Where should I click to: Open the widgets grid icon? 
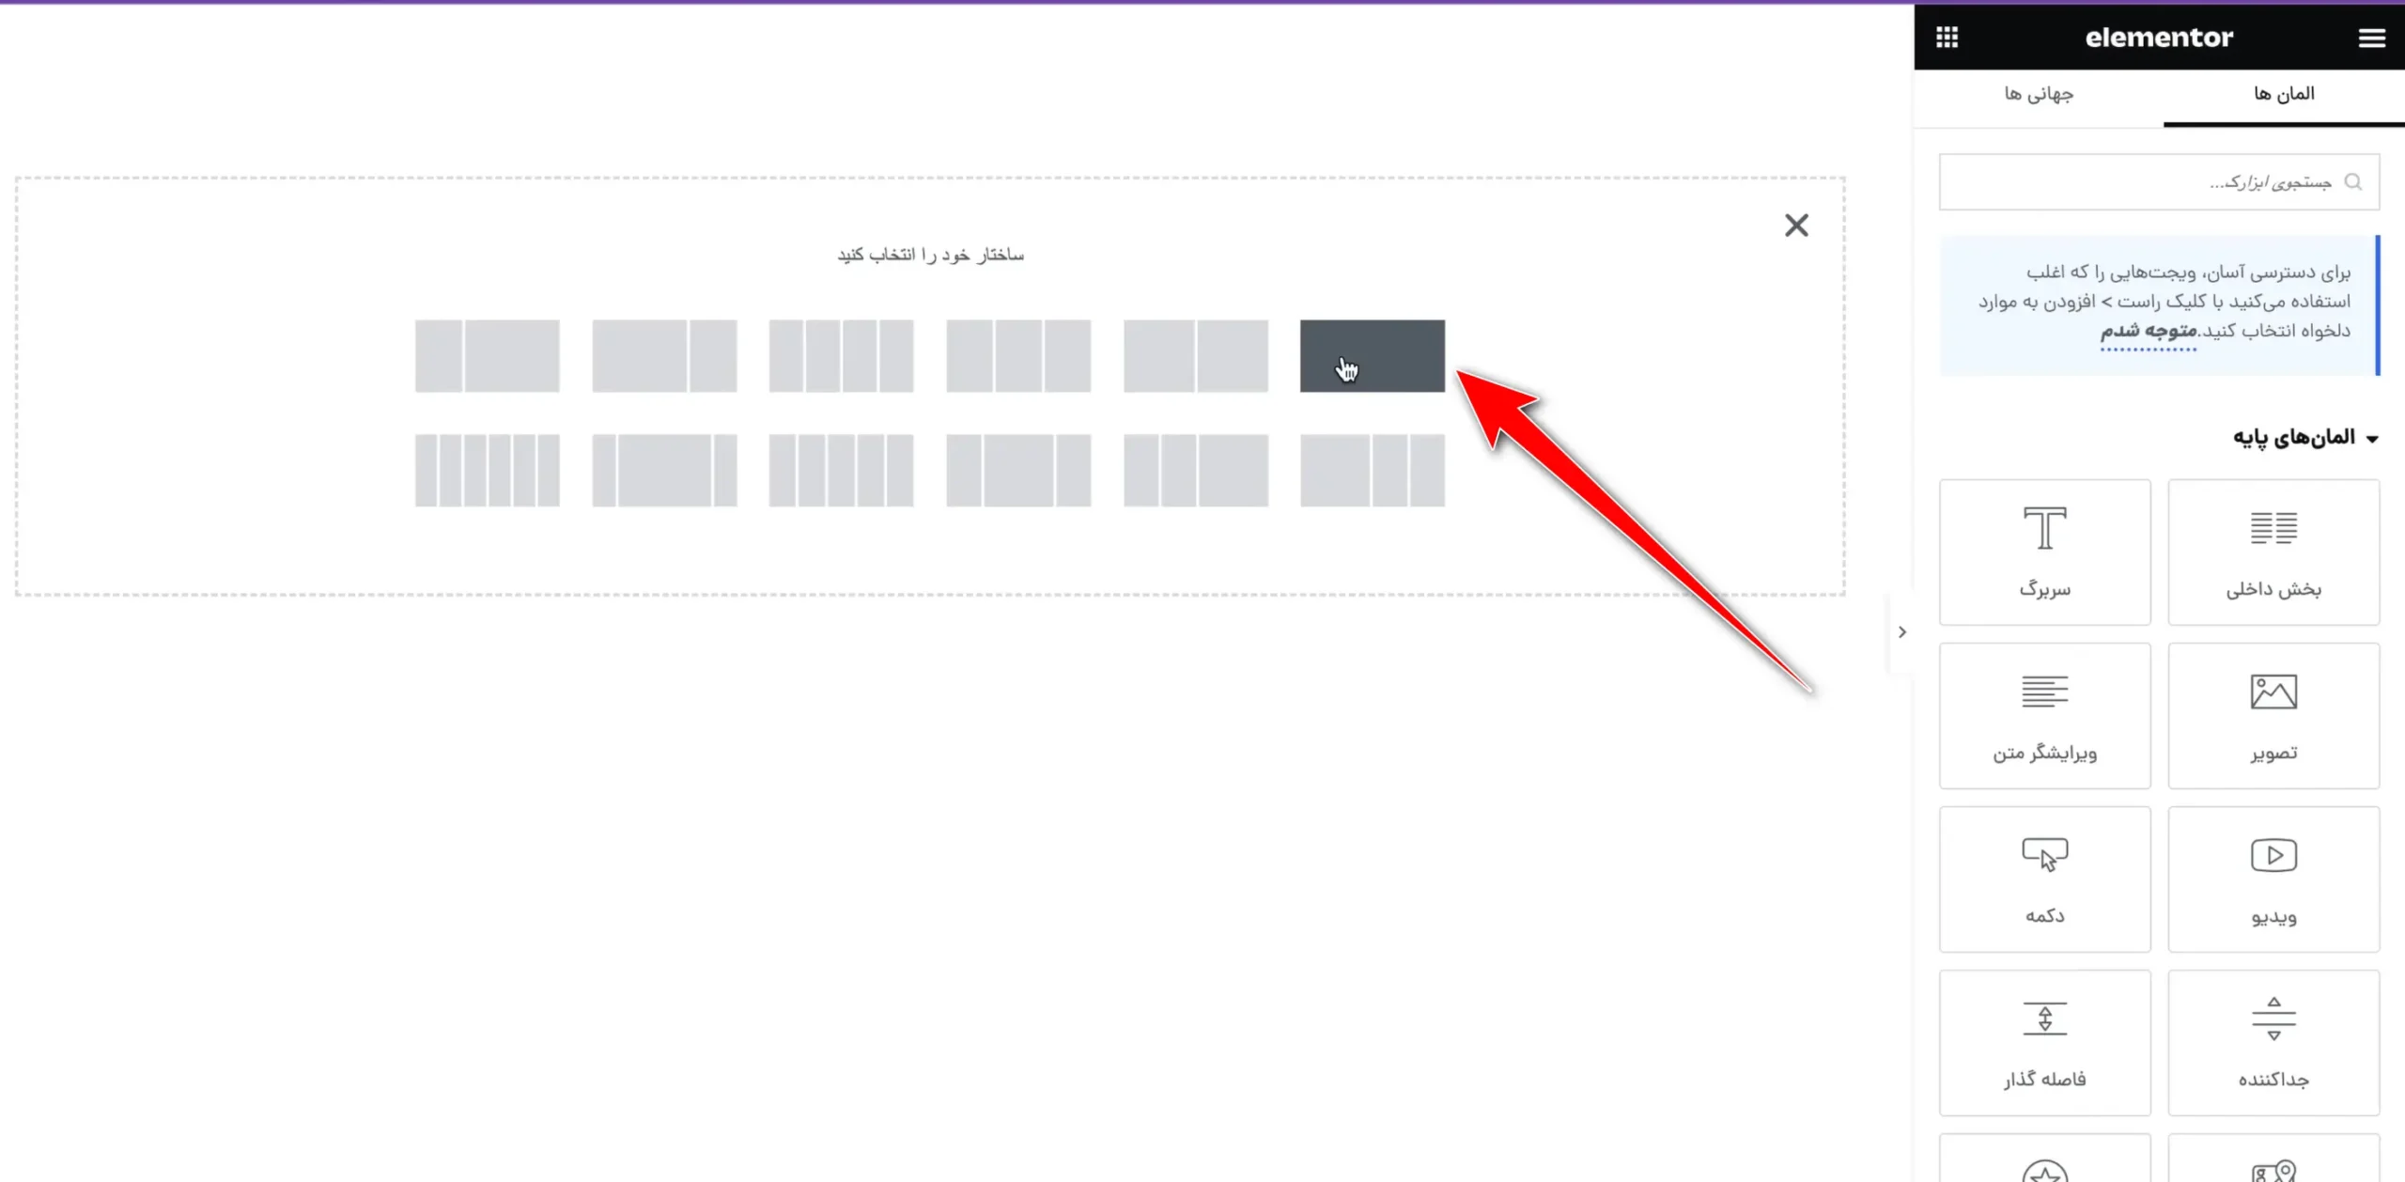[x=1947, y=38]
